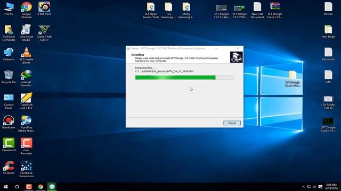The image size is (341, 191).
Task: Show hidden system tray icons
Action: click(x=303, y=187)
